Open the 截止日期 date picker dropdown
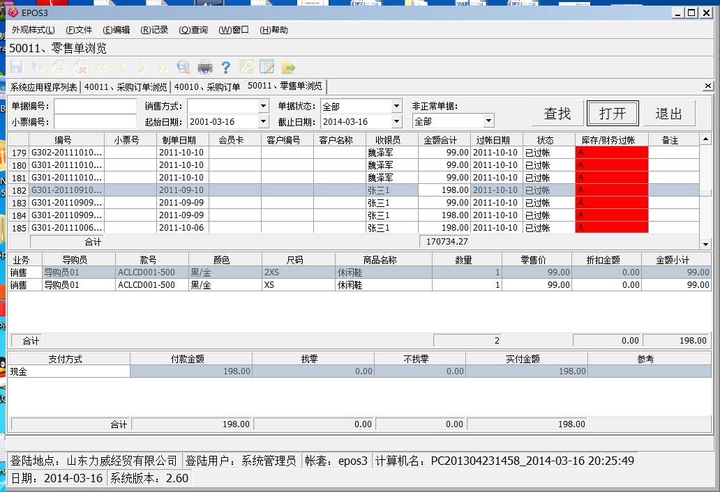The height and width of the screenshot is (492, 720). click(x=396, y=122)
